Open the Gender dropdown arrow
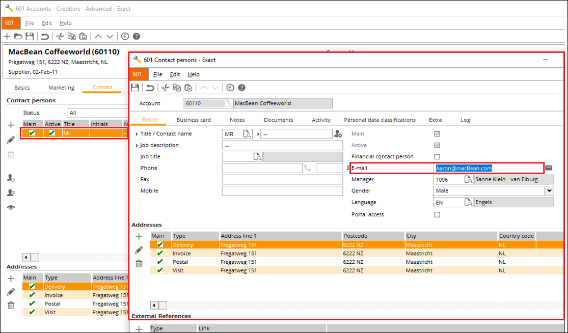Screen dimensions: 568x333 pyautogui.click(x=550, y=191)
